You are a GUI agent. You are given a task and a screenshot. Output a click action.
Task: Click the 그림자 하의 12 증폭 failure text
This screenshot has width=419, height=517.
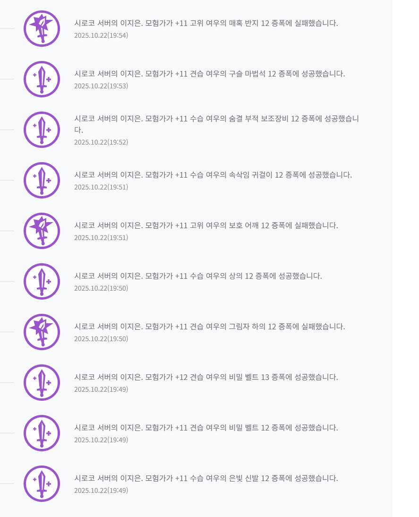coord(209,327)
